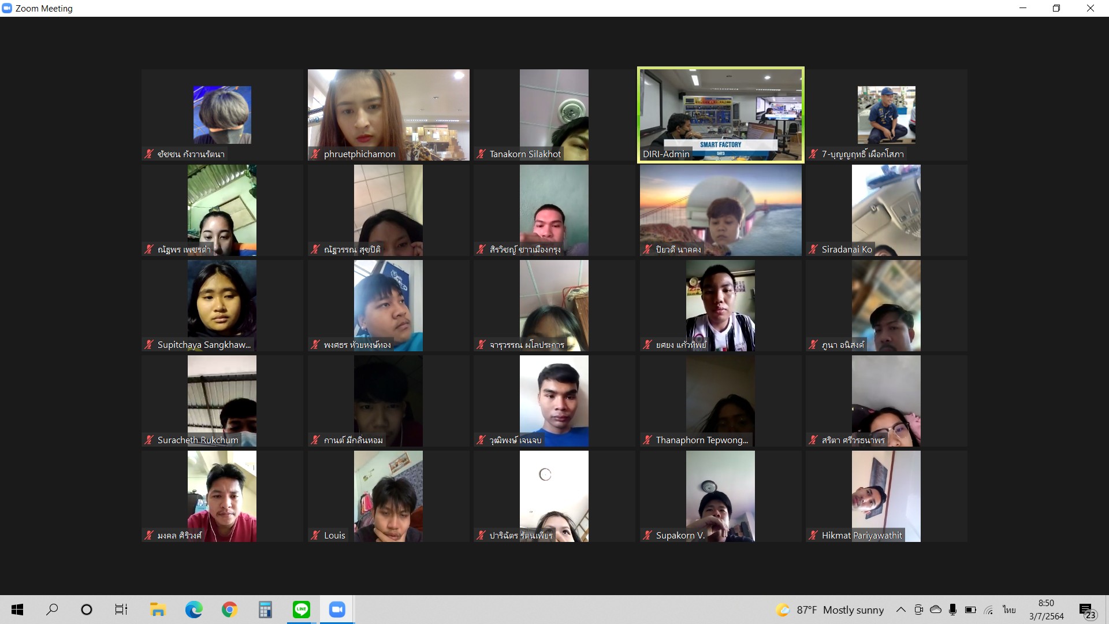Click the LINE app taskbar icon
The width and height of the screenshot is (1109, 624).
301,610
